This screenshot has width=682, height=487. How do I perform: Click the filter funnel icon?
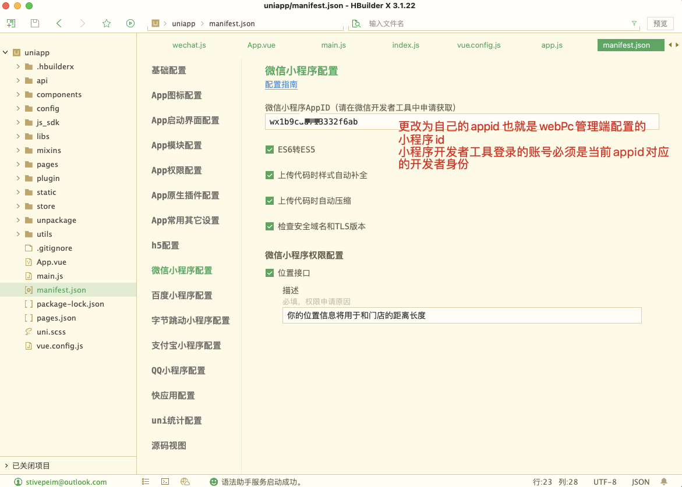[x=634, y=23]
